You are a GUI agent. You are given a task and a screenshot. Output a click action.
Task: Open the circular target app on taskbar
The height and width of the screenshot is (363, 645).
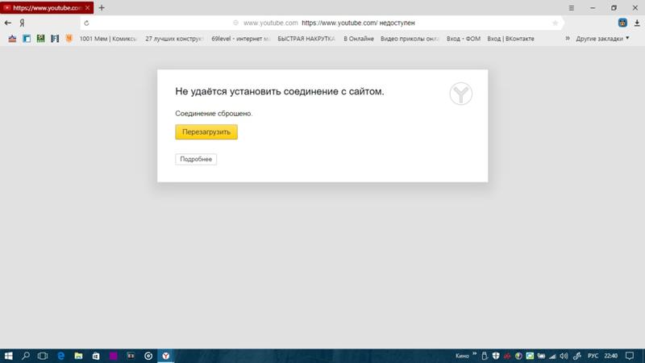(148, 356)
